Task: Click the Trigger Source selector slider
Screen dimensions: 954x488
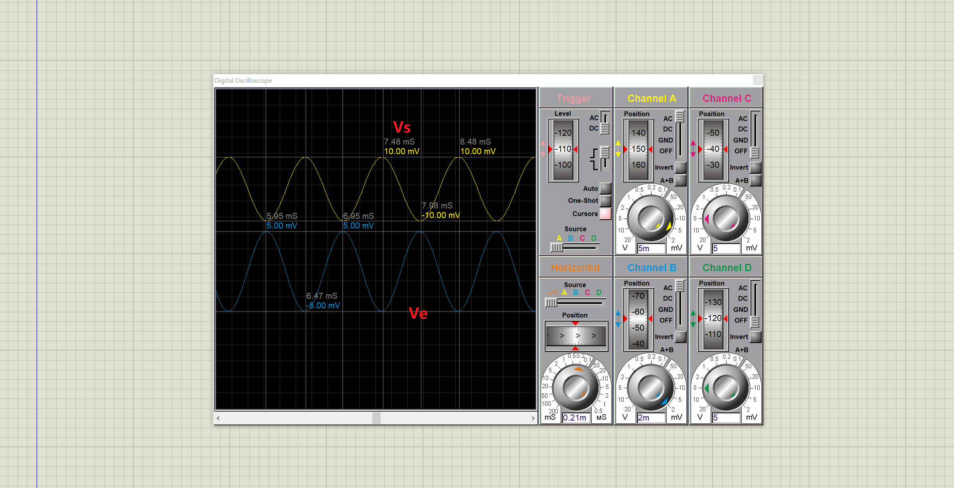Action: [x=557, y=248]
